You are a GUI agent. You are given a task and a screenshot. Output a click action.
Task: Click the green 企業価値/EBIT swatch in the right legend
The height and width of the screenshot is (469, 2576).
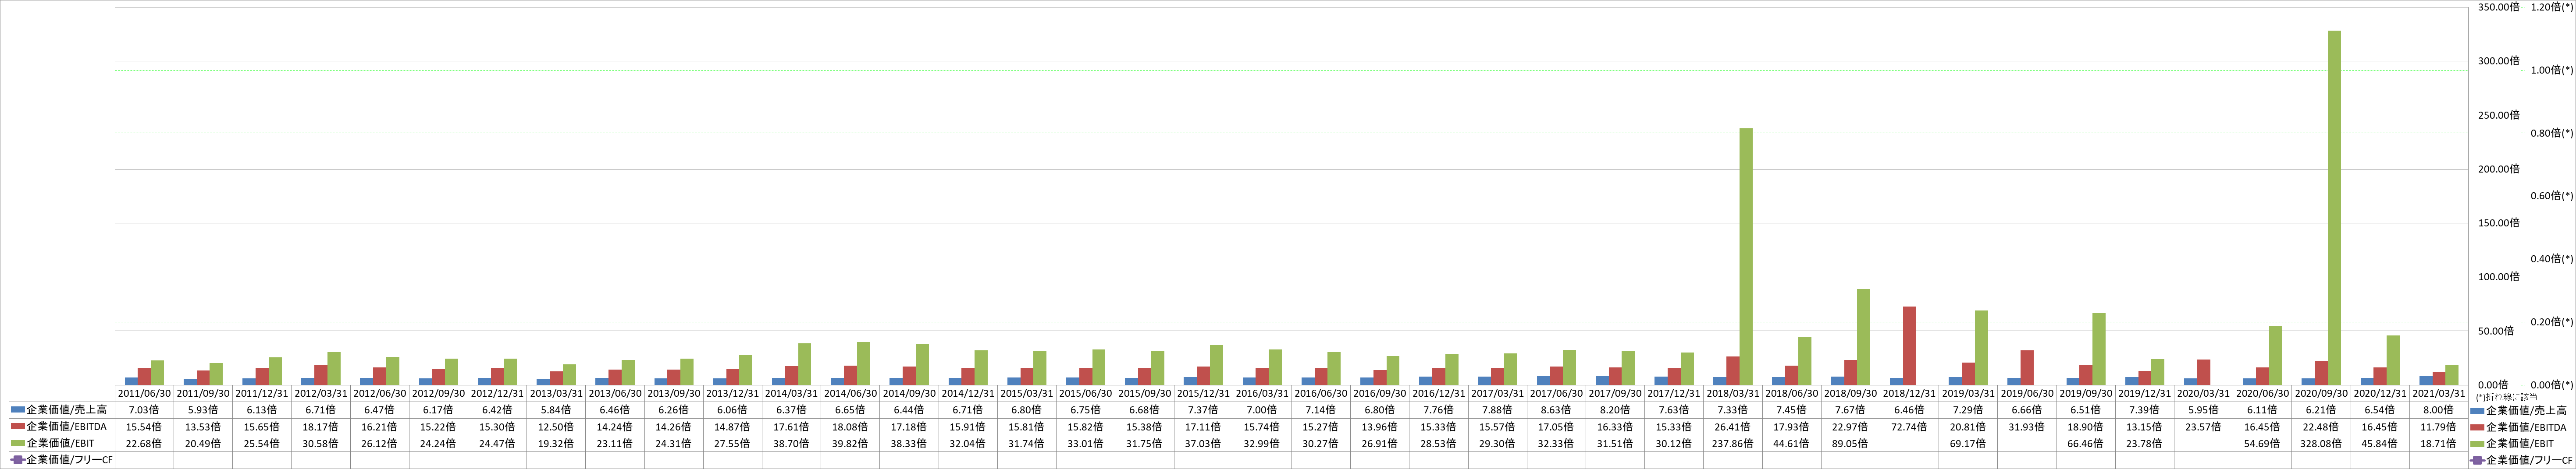(x=2477, y=444)
